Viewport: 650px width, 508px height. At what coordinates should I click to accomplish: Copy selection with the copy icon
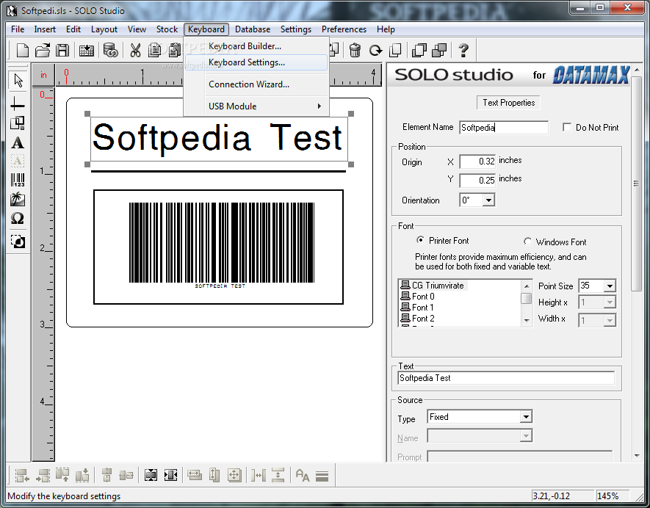(x=155, y=51)
